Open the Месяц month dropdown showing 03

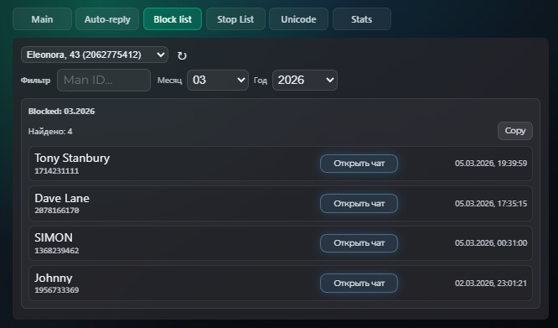218,81
